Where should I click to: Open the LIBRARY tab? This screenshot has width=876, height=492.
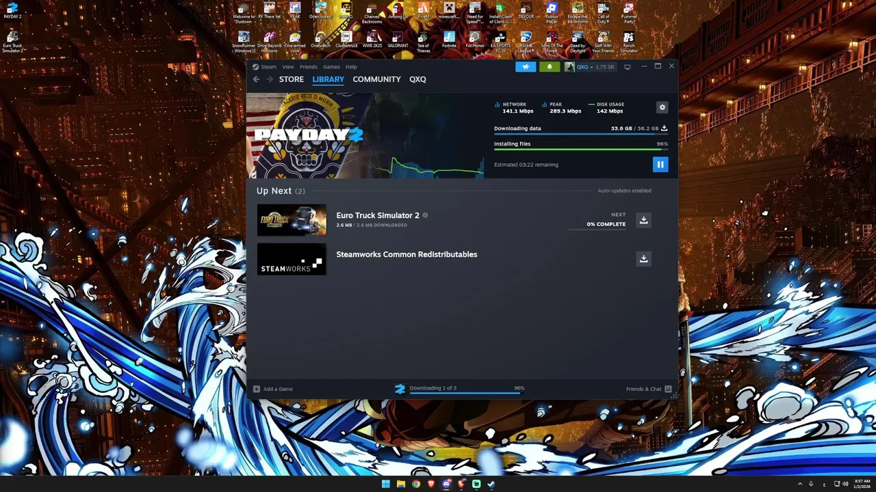click(x=328, y=79)
